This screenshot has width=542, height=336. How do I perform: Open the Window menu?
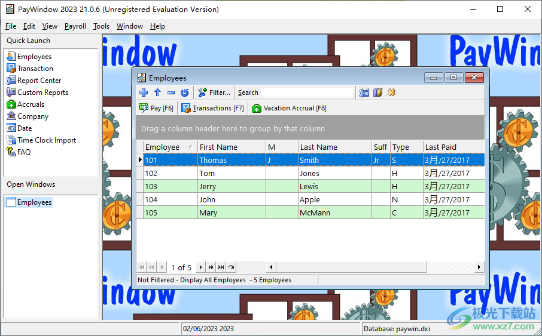pos(130,26)
